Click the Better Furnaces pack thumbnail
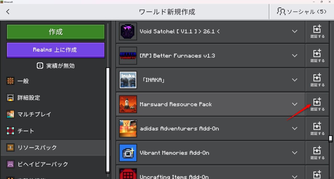 (x=128, y=56)
